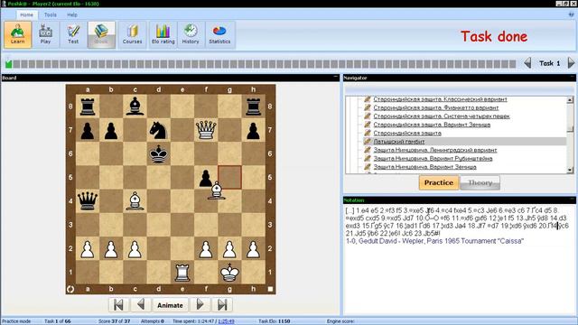Click the time limit link in status bar
The image size is (578, 325).
226,321
